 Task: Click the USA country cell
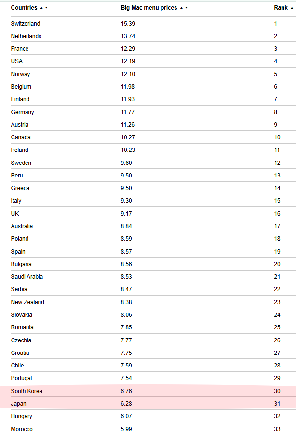click(x=17, y=61)
